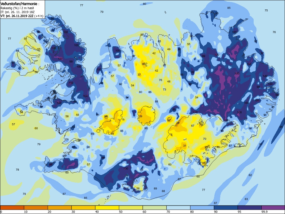
Task: Select the amber 20–30 legend swatch
Action: (x=60, y=208)
